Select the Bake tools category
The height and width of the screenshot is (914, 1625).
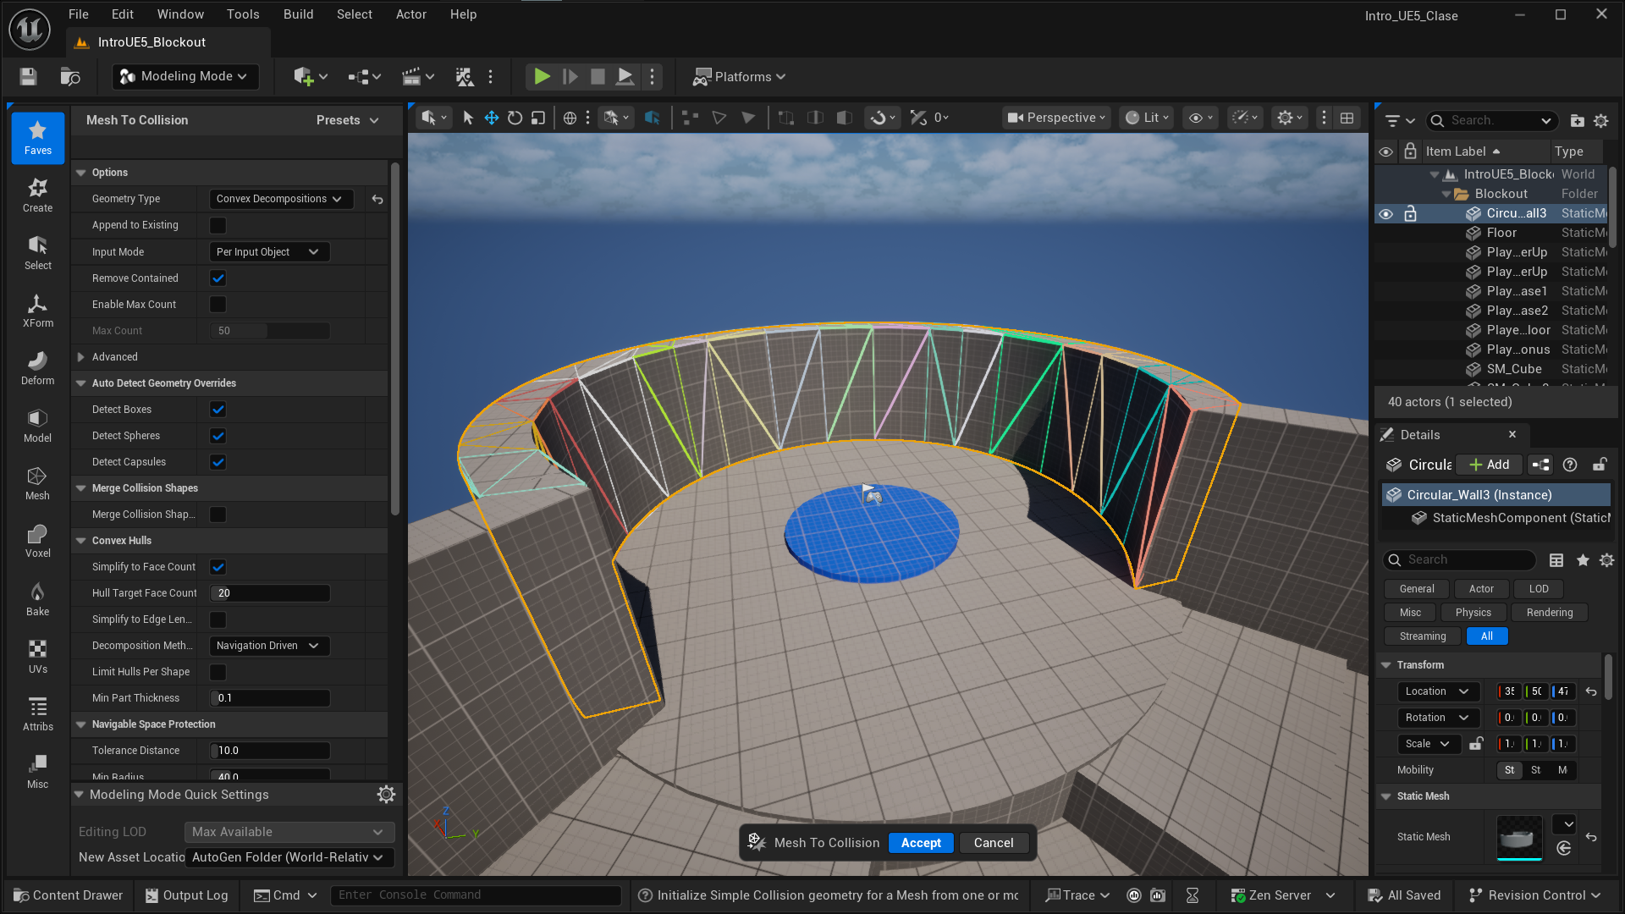coord(37,599)
